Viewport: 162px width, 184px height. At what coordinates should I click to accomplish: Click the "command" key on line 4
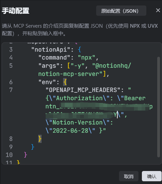click(x=54, y=57)
